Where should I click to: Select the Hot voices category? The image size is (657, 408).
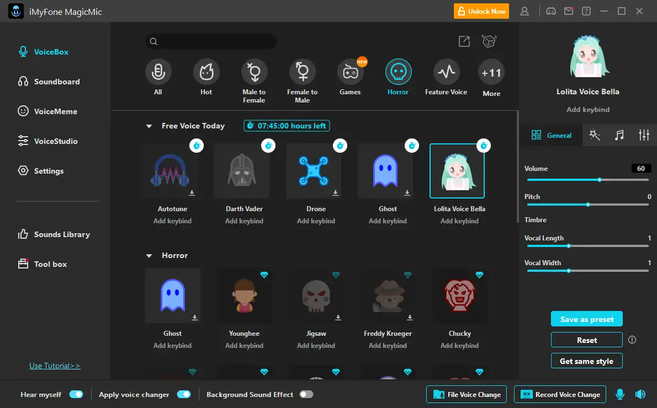pos(206,72)
